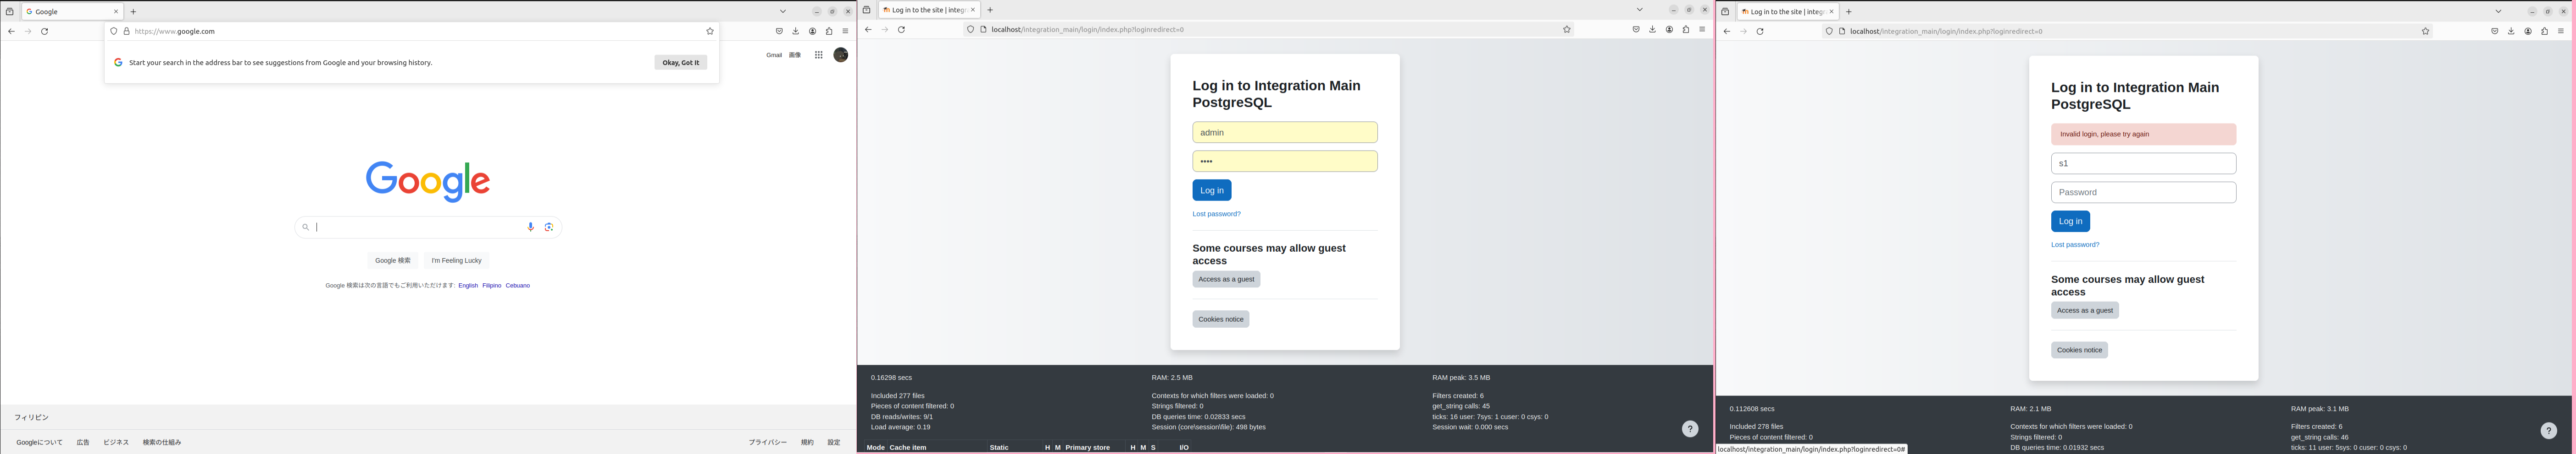Open downloads icon in Google window

pyautogui.click(x=796, y=31)
